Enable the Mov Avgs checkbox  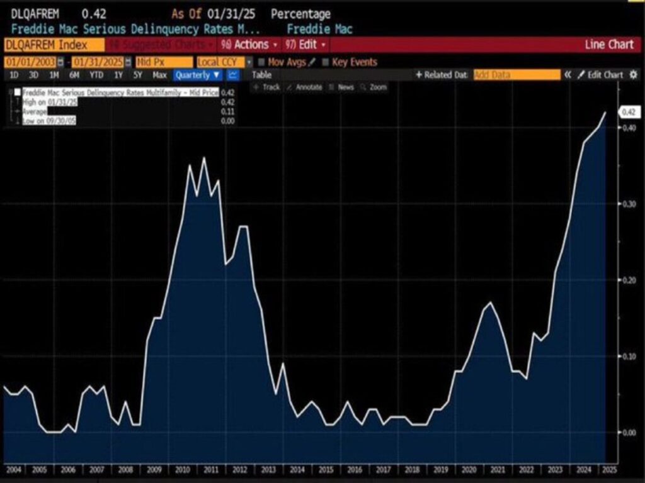pyautogui.click(x=261, y=62)
